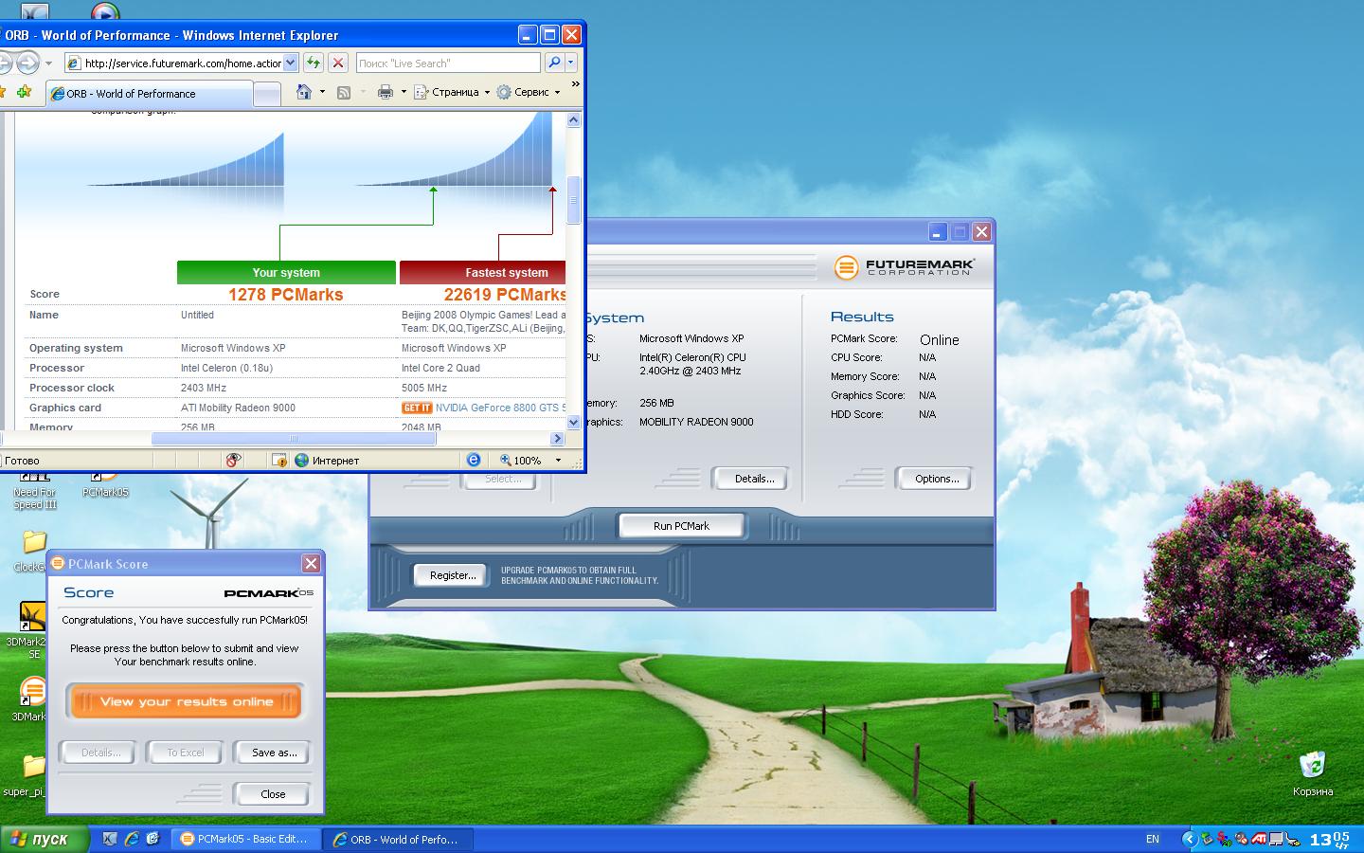Click the Futuremark Corporation logo
This screenshot has width=1364, height=853.
click(x=904, y=267)
